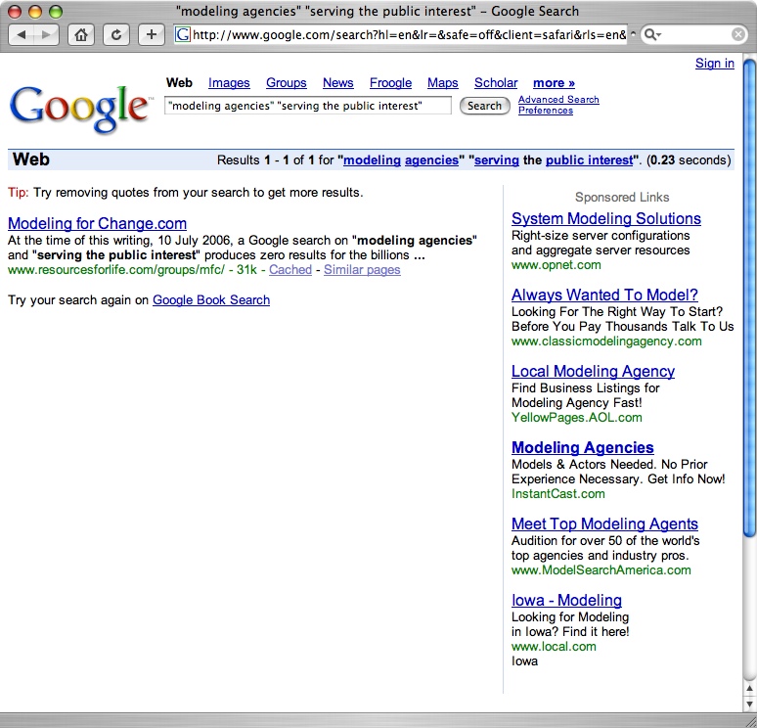Open 'Always Wanted To Model?' sponsored link

tap(604, 295)
